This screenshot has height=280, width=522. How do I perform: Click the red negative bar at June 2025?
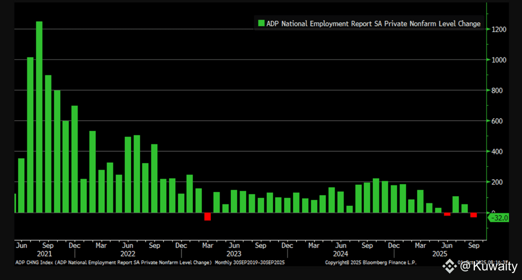pos(447,214)
